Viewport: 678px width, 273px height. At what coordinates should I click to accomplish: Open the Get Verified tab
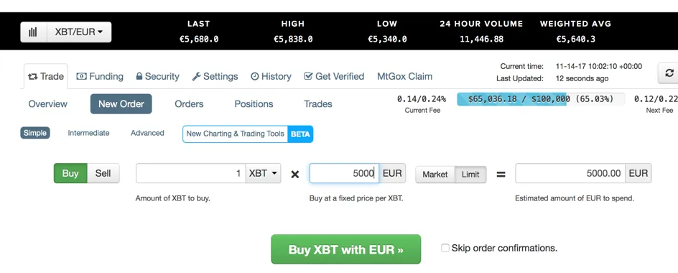(x=334, y=77)
